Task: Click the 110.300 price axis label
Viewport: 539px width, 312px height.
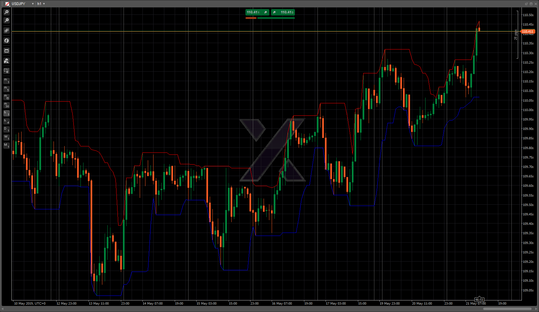Action: 528,53
